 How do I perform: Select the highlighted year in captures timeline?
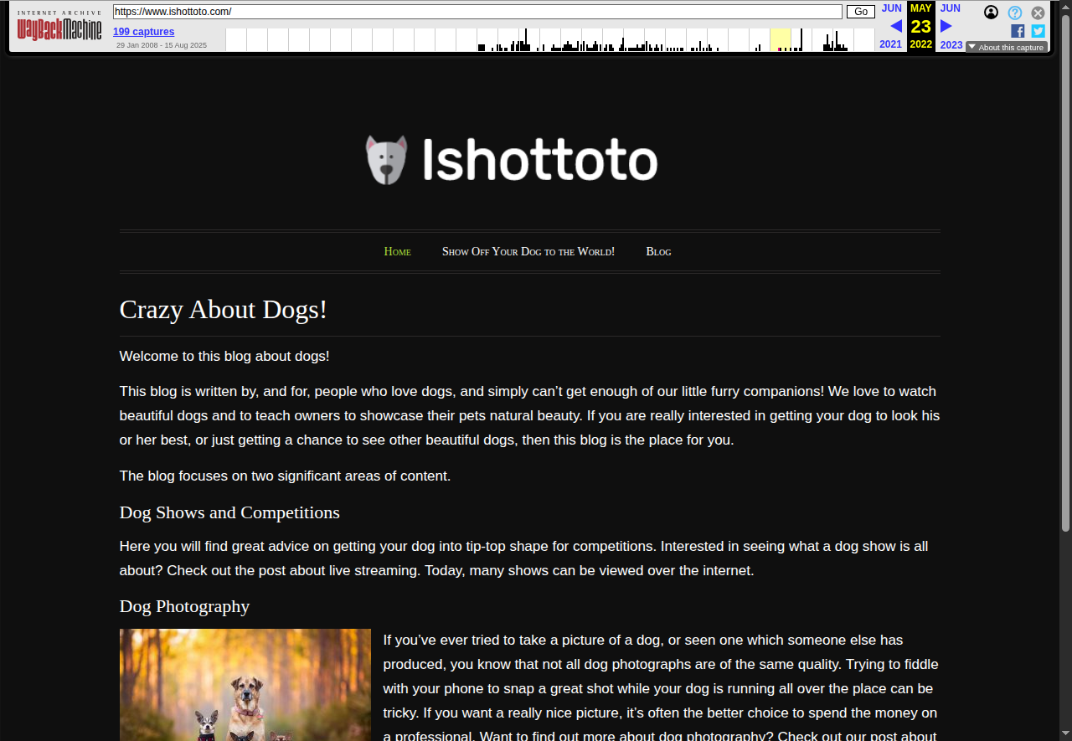pyautogui.click(x=780, y=39)
